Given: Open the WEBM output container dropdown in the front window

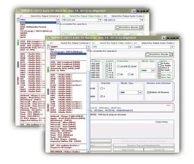Looking at the screenshot, I should point(88,47).
